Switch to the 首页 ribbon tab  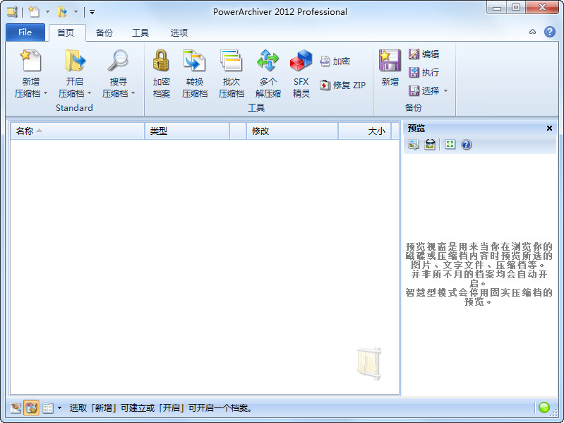(x=66, y=32)
